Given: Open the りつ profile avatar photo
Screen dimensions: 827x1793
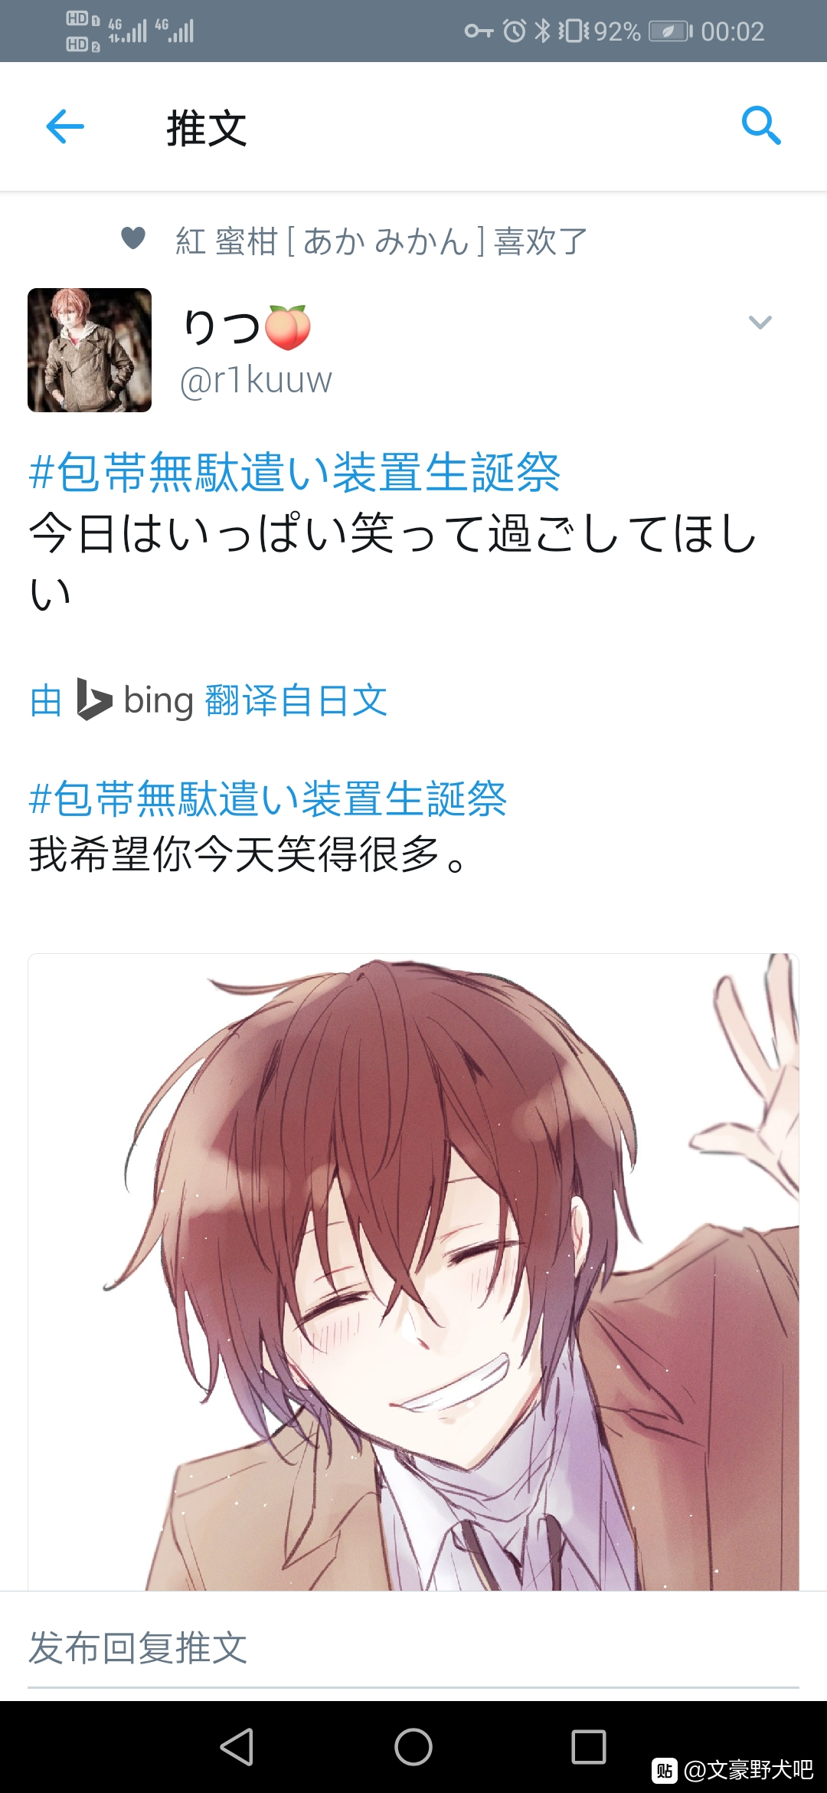Looking at the screenshot, I should (x=90, y=350).
